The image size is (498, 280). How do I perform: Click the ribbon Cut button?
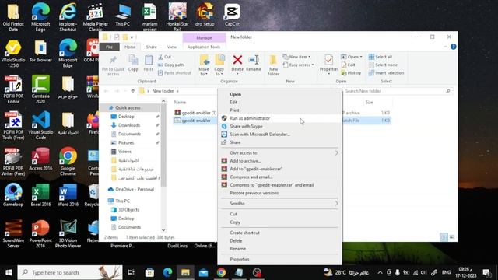[164, 57]
